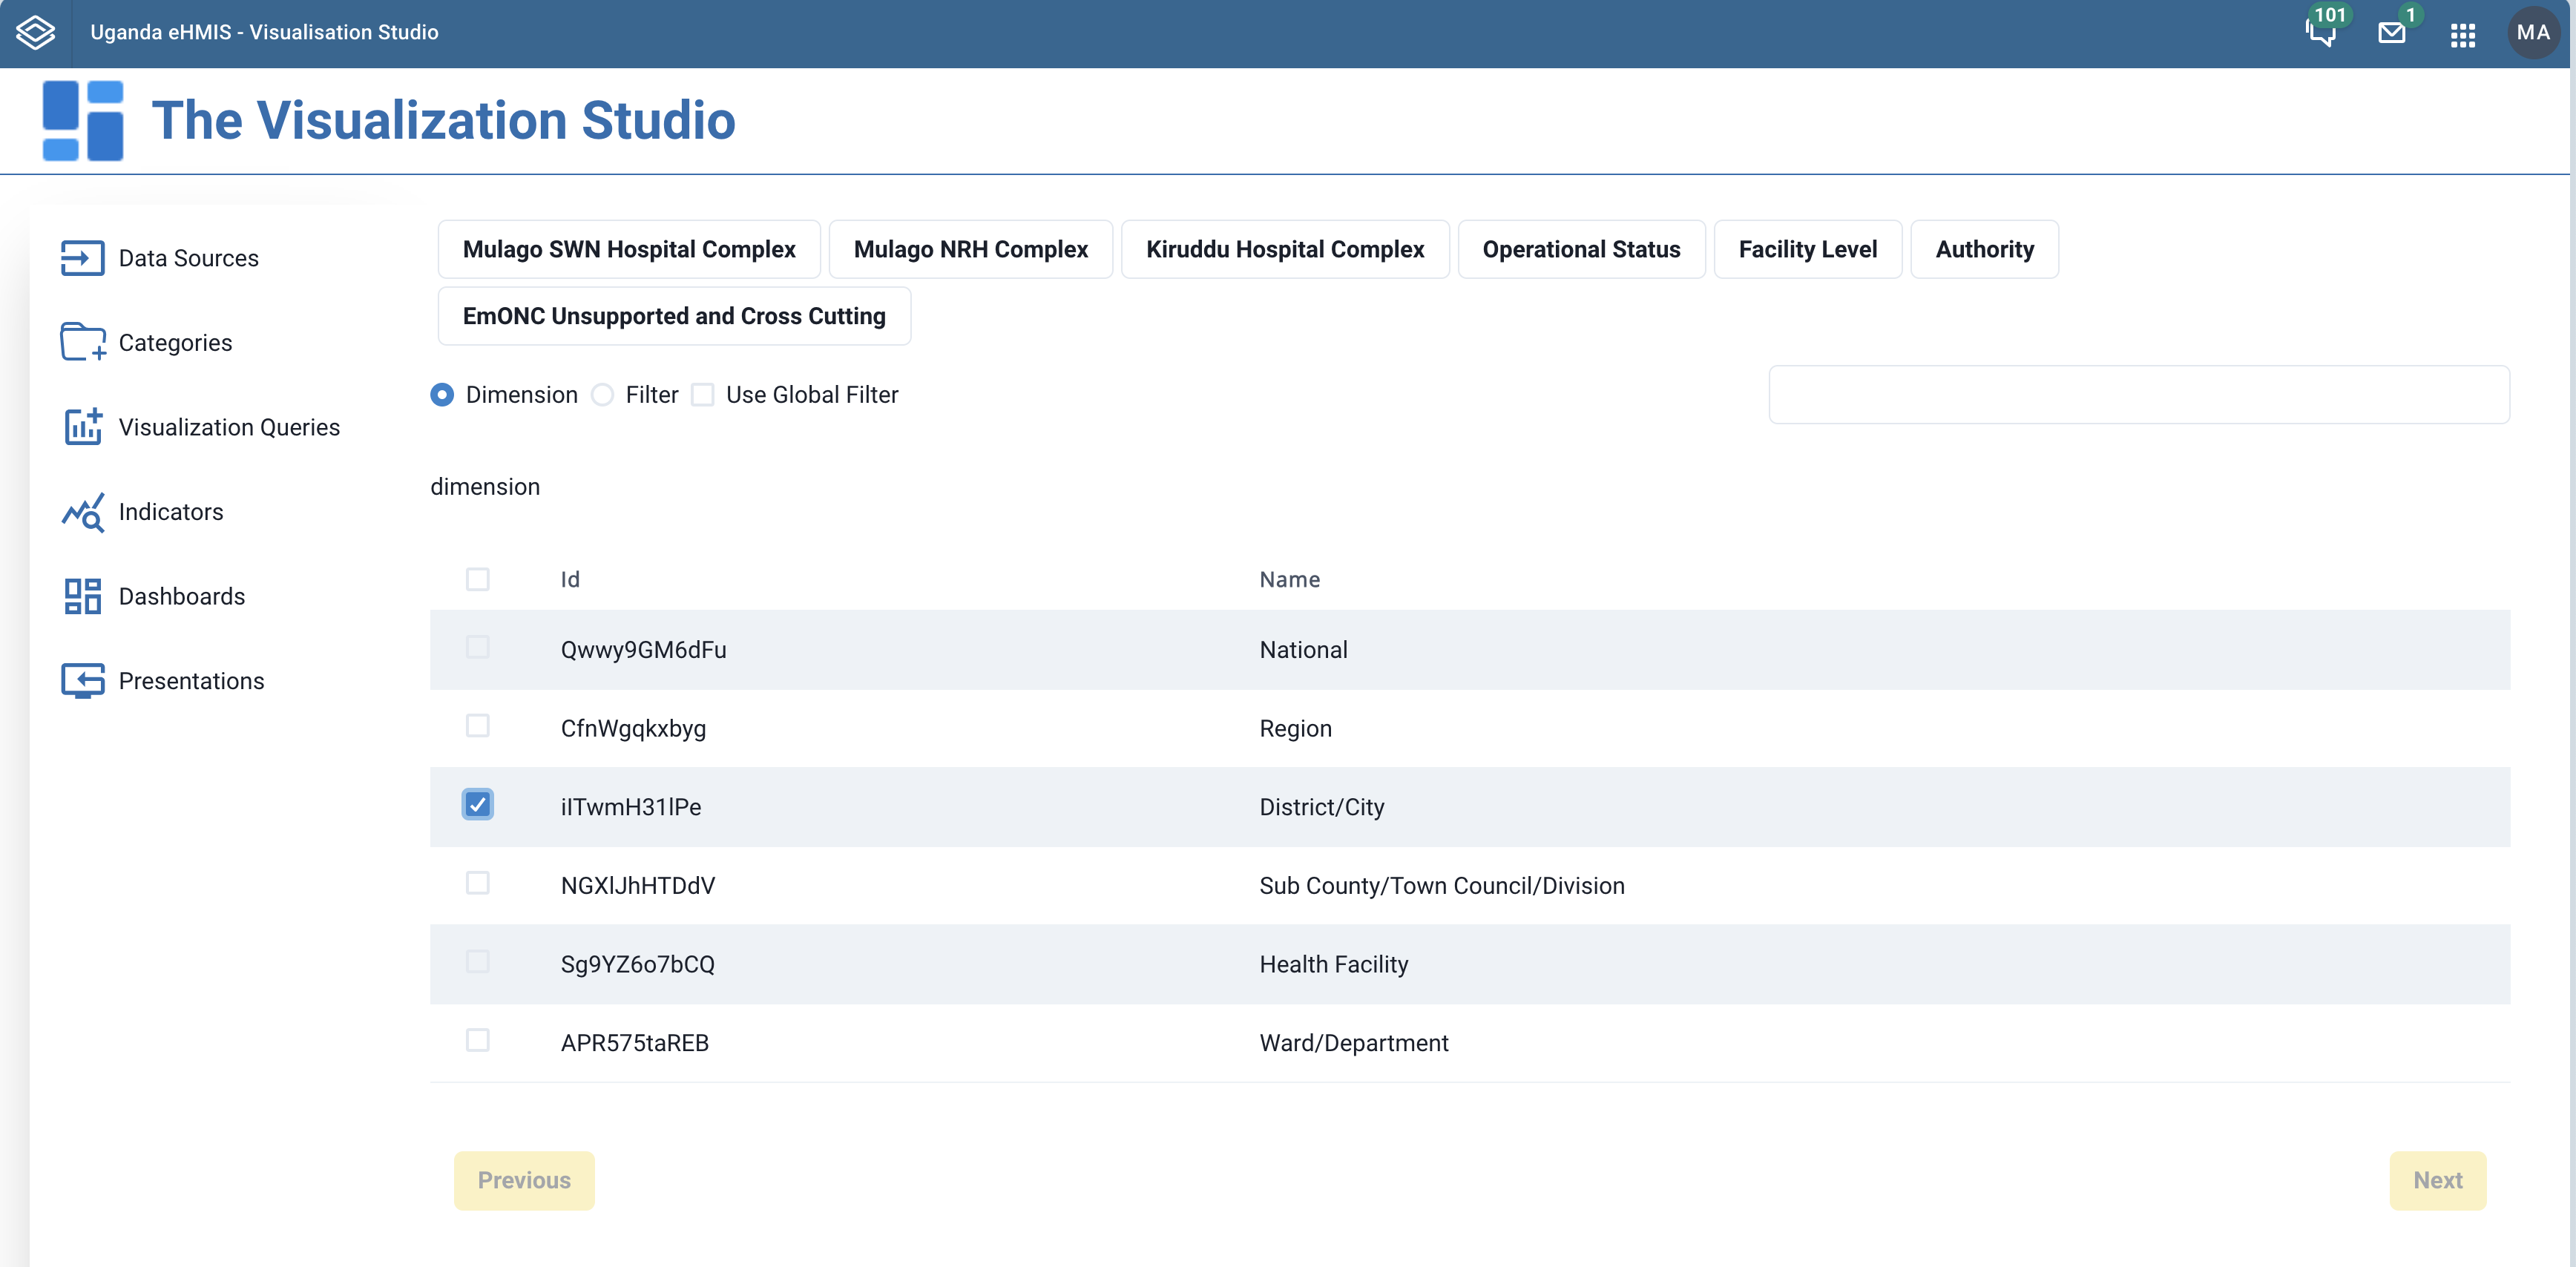Click the Id column header
Image resolution: width=2576 pixels, height=1267 pixels.
point(570,580)
